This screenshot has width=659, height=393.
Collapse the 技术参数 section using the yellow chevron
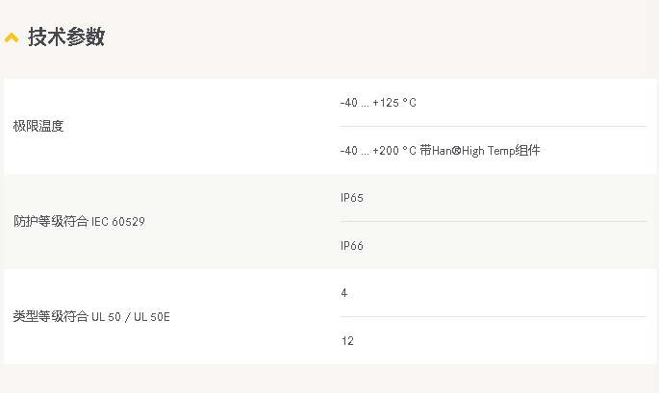(x=12, y=38)
